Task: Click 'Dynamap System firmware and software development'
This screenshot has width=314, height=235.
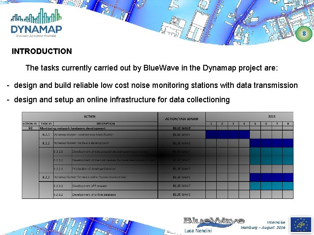Action: (90, 177)
